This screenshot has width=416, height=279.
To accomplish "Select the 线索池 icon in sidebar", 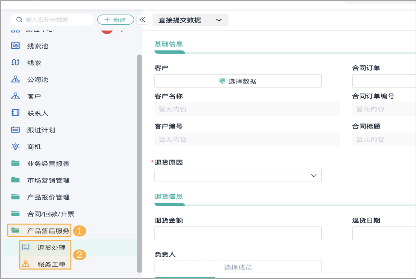I will [x=15, y=46].
